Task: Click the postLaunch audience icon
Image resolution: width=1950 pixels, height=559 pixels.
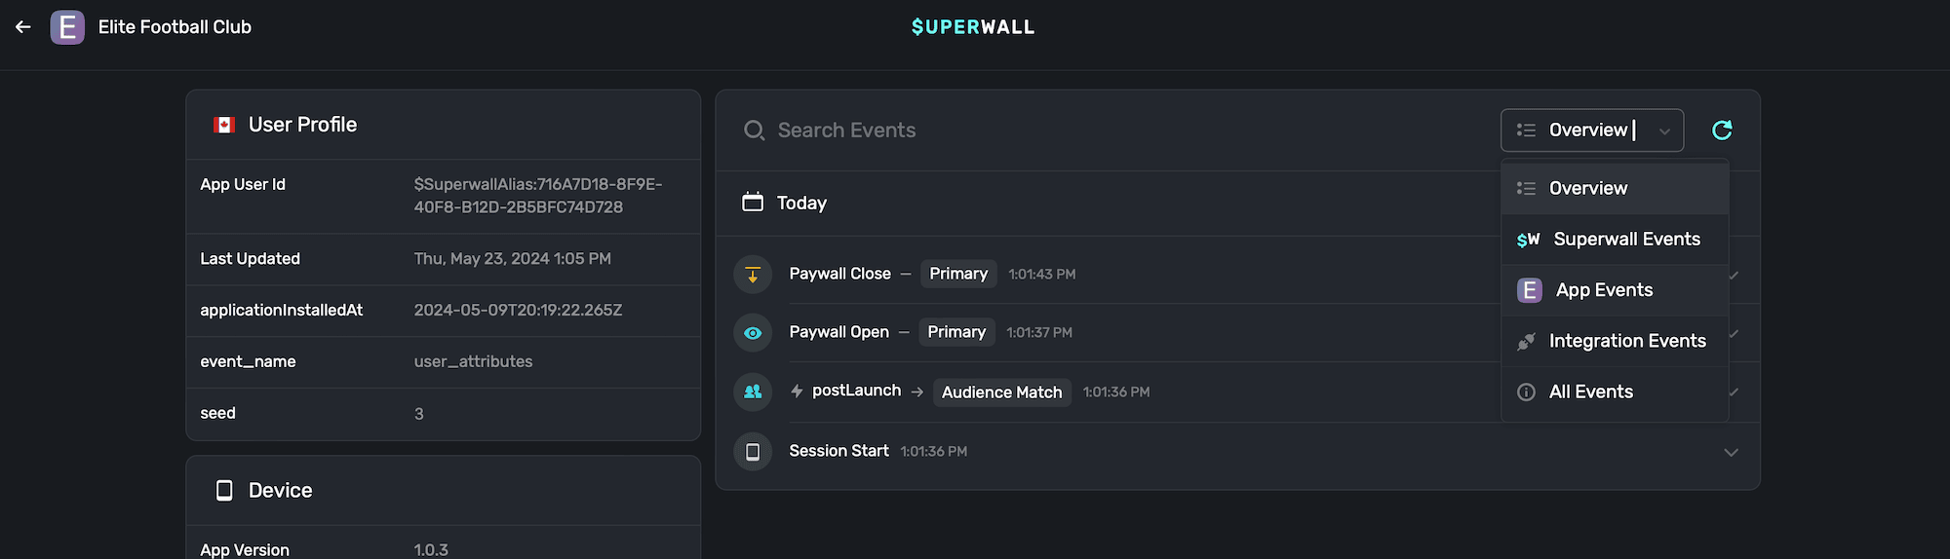Action: point(753,391)
